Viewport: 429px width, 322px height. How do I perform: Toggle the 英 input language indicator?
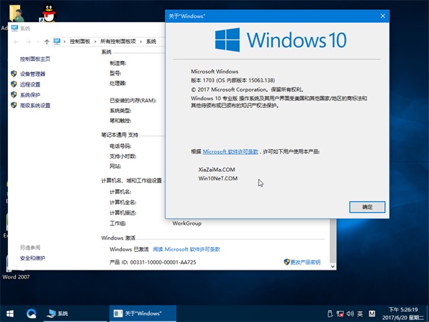pos(361,313)
